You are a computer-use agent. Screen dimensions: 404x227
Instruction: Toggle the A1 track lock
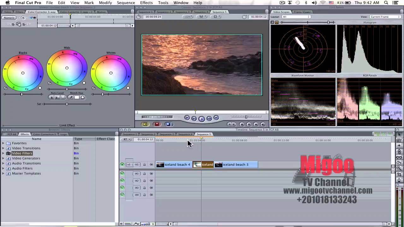click(145, 174)
